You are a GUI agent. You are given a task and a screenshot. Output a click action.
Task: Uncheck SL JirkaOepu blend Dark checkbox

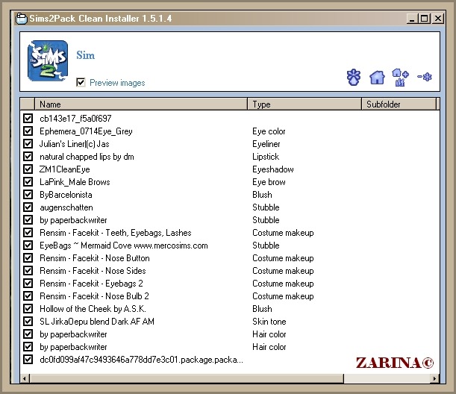coord(28,322)
